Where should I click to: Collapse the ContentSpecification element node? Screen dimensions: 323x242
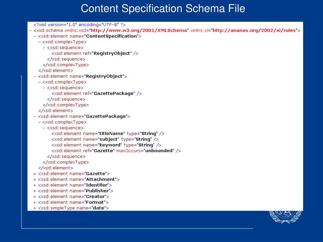[x=35, y=36]
